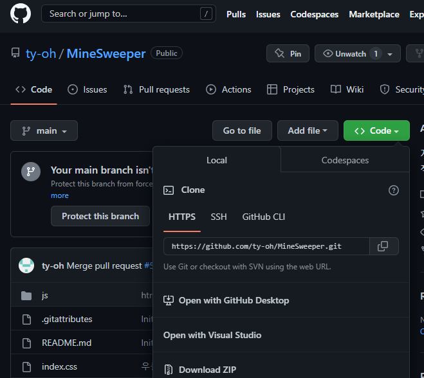
Task: Click the Search or jump to field
Action: click(129, 14)
